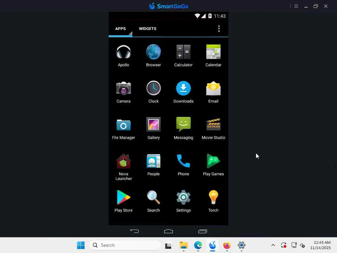Open the Calculator app
Image resolution: width=337 pixels, height=253 pixels.
(x=183, y=56)
